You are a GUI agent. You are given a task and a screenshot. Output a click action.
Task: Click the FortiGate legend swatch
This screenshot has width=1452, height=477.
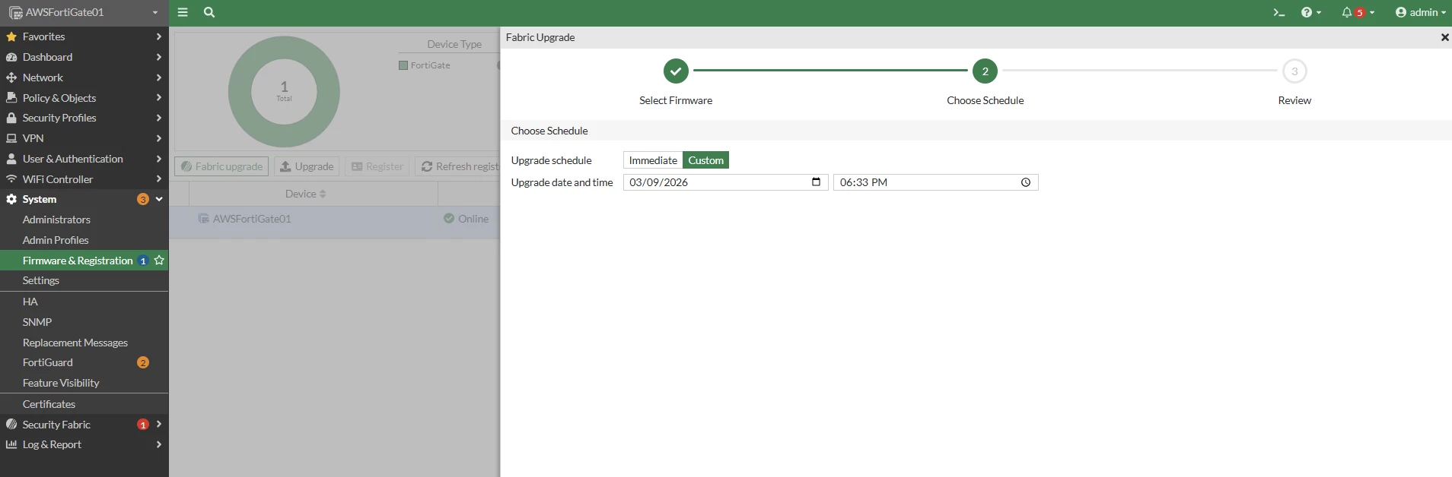click(403, 65)
